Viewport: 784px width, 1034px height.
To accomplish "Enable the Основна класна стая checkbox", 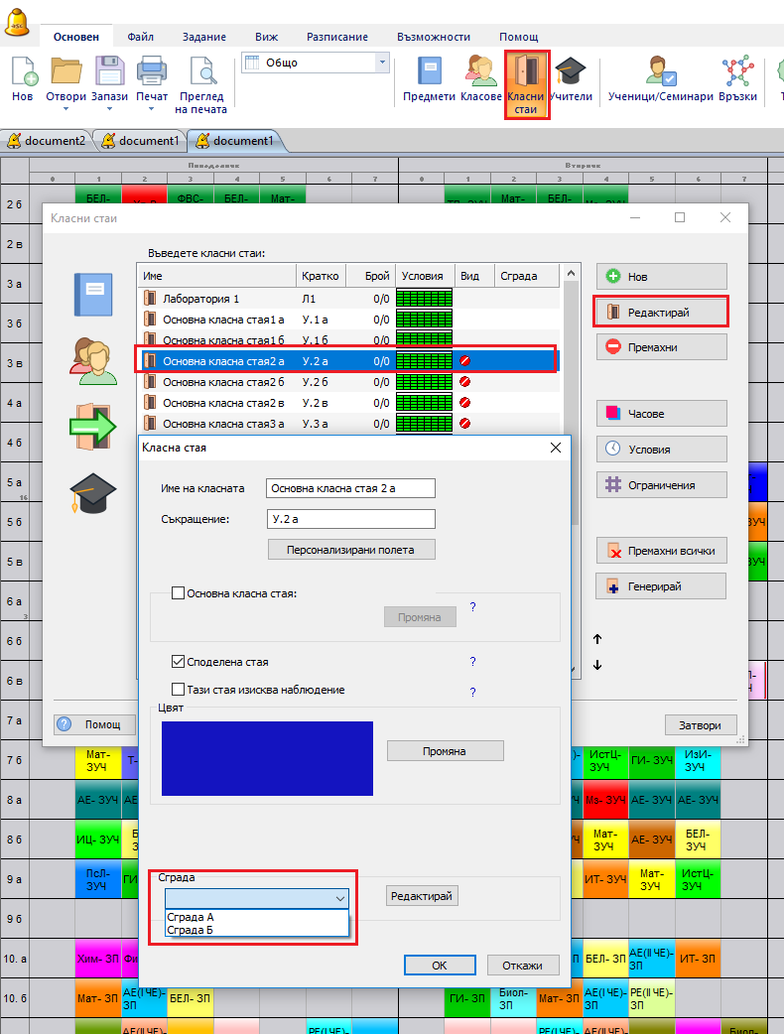I will pyautogui.click(x=179, y=593).
